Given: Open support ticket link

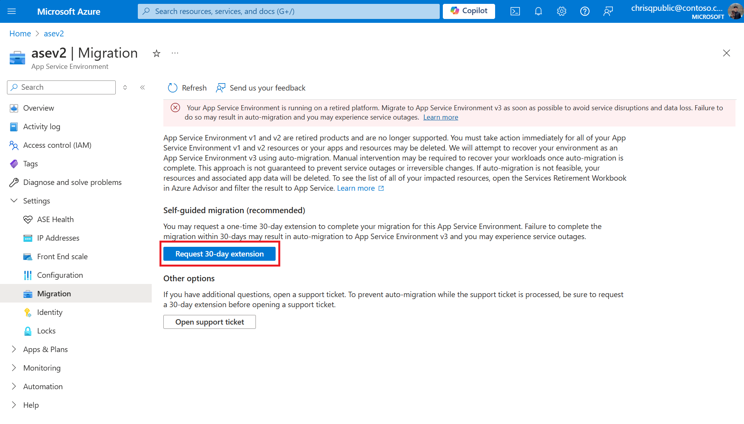Looking at the screenshot, I should [209, 322].
